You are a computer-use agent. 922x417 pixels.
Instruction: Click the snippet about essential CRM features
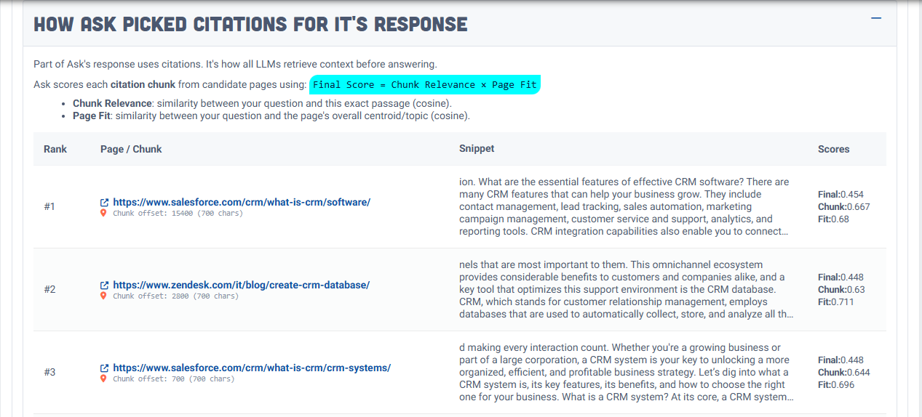[624, 206]
